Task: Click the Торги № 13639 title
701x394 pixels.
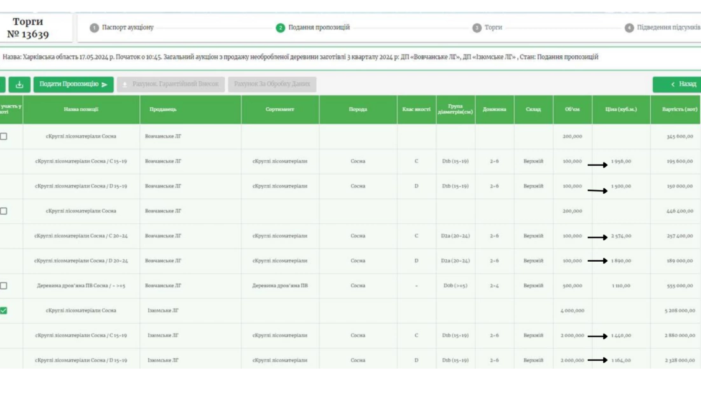Action: (28, 29)
